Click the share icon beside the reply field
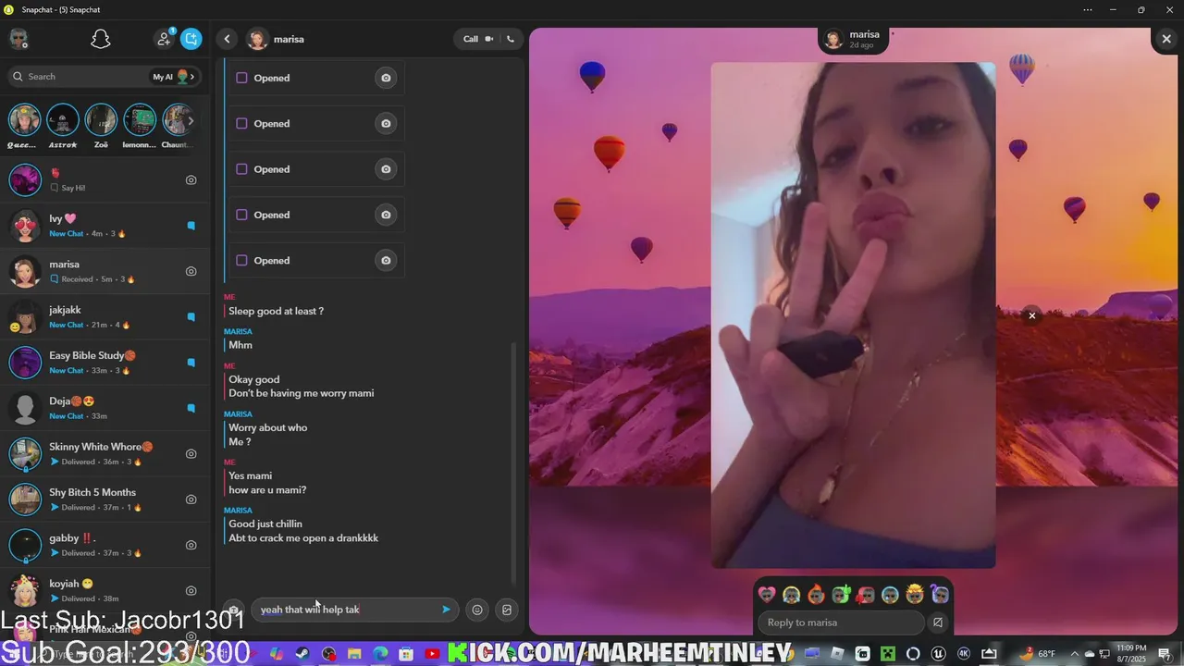The image size is (1184, 666). [938, 623]
